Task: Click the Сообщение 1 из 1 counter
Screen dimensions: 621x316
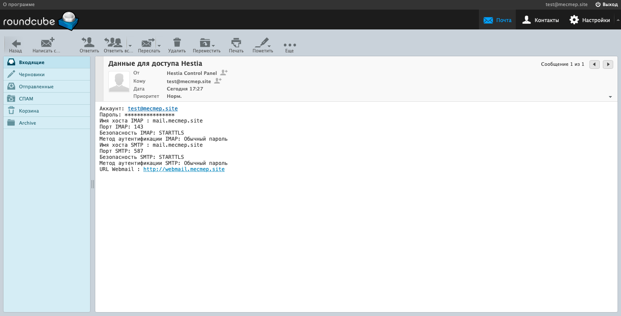Action: 563,64
